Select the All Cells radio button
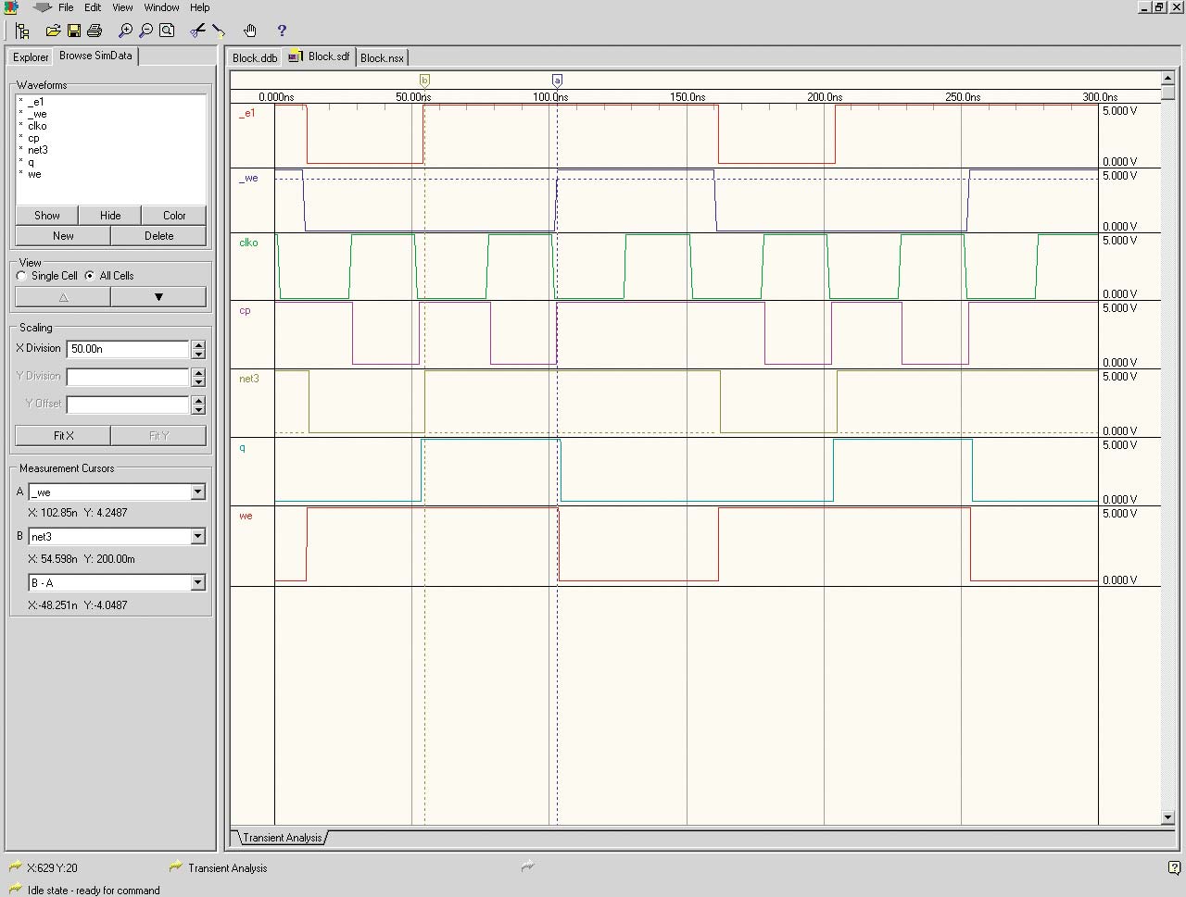Screen dimensions: 1186x897 point(90,276)
